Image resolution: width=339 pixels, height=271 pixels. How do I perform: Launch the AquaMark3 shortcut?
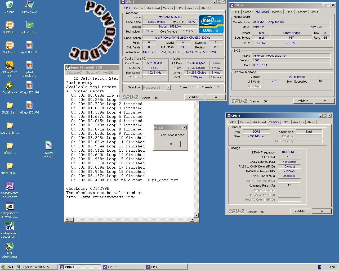pos(10,88)
